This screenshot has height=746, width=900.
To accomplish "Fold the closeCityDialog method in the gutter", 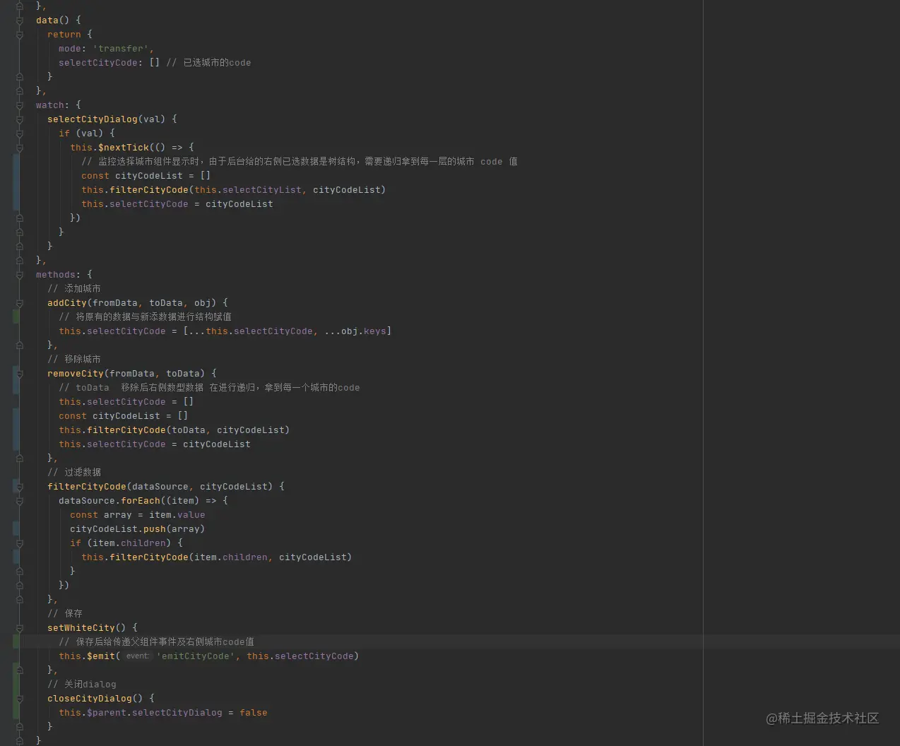I will point(20,699).
